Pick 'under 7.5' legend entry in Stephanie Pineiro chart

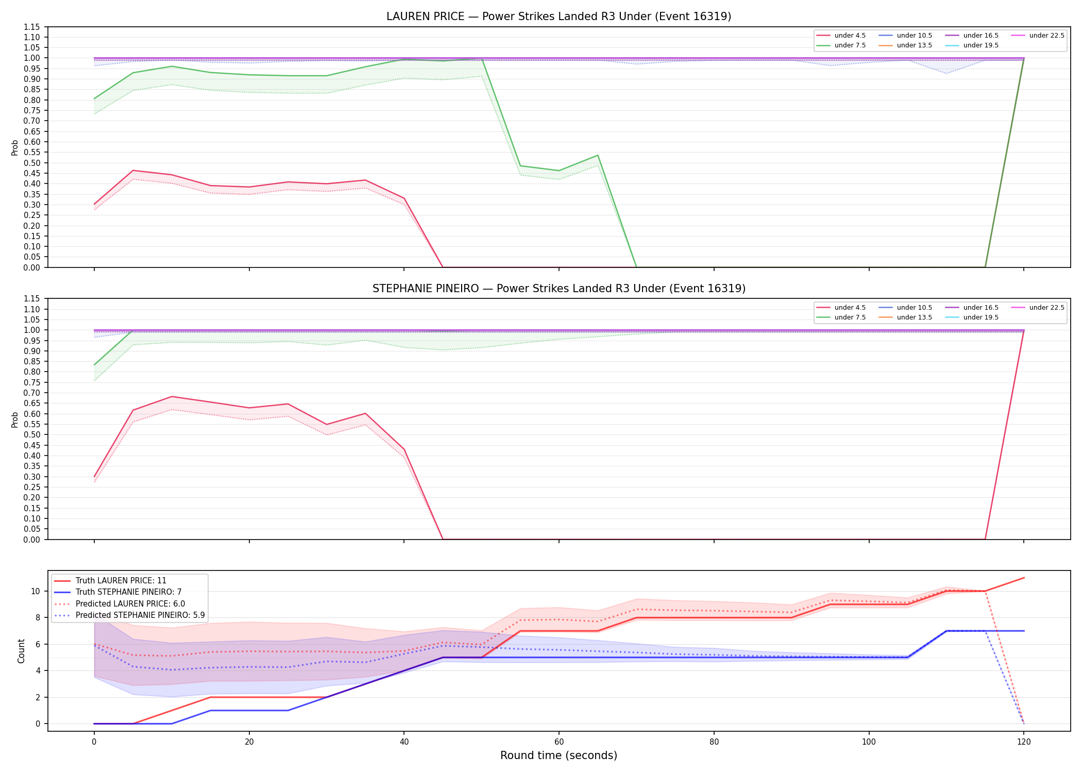tap(841, 317)
